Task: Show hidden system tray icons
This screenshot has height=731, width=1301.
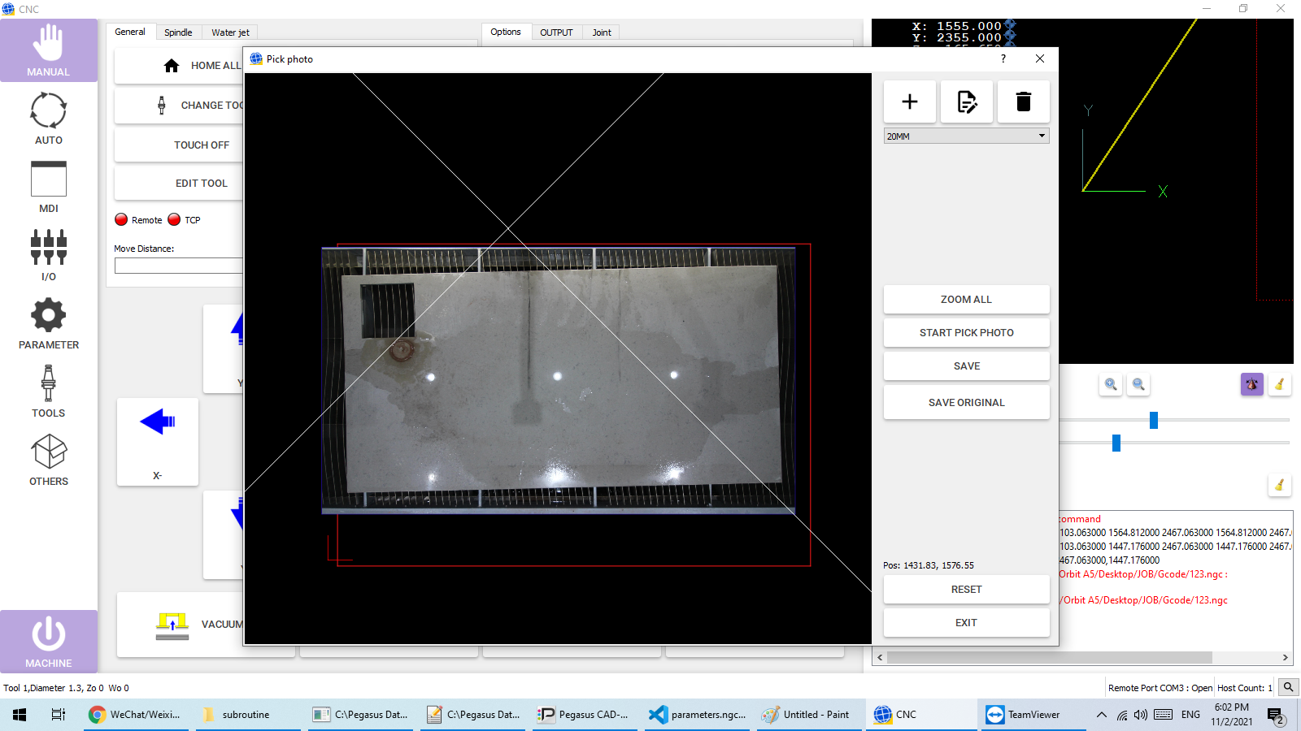Action: coord(1101,715)
